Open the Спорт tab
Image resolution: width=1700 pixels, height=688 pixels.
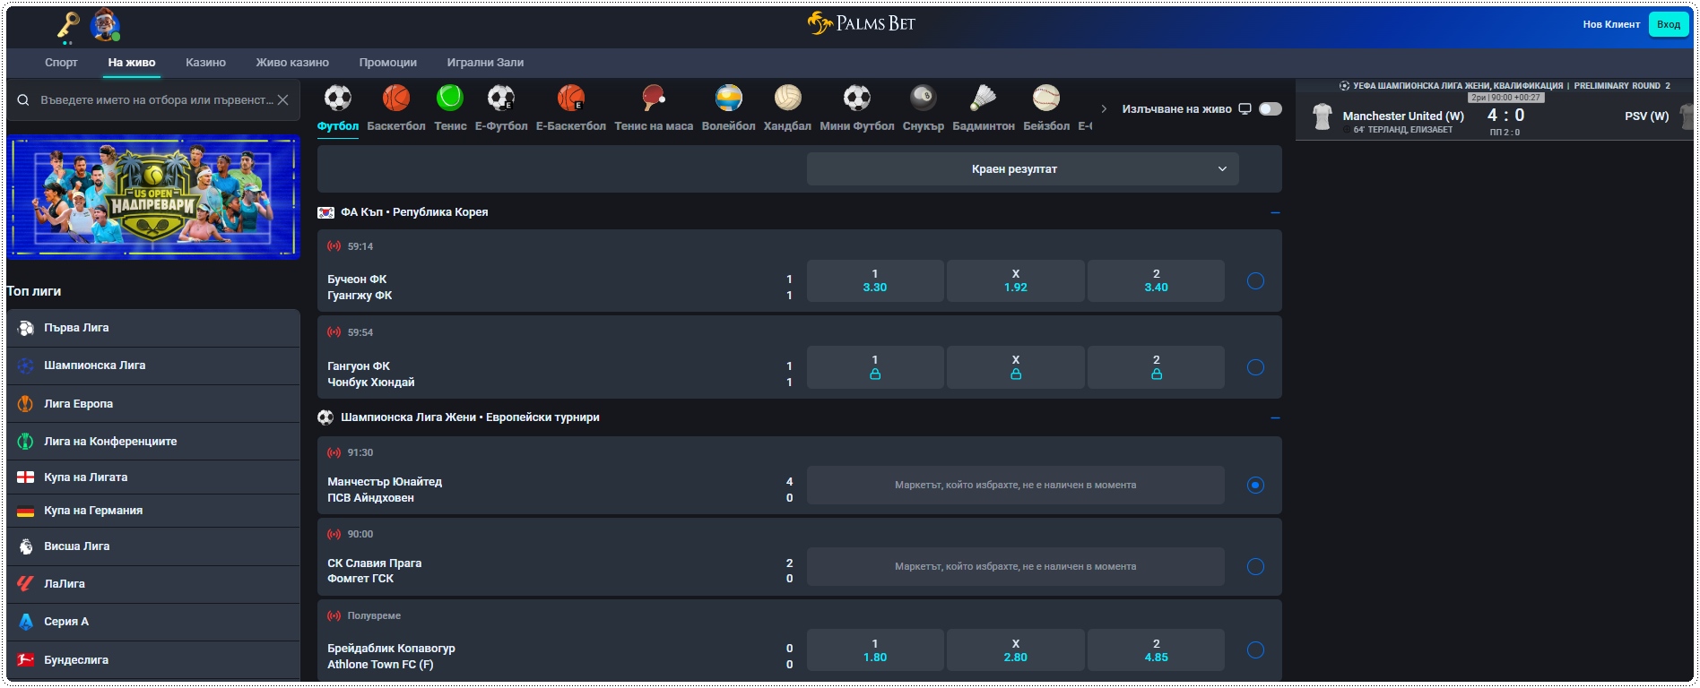pyautogui.click(x=61, y=63)
